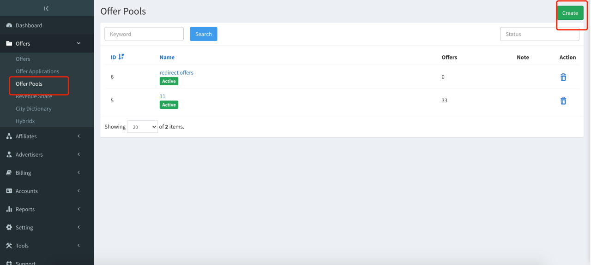The height and width of the screenshot is (265, 591).
Task: Click the Accounts card icon
Action: pos(9,191)
